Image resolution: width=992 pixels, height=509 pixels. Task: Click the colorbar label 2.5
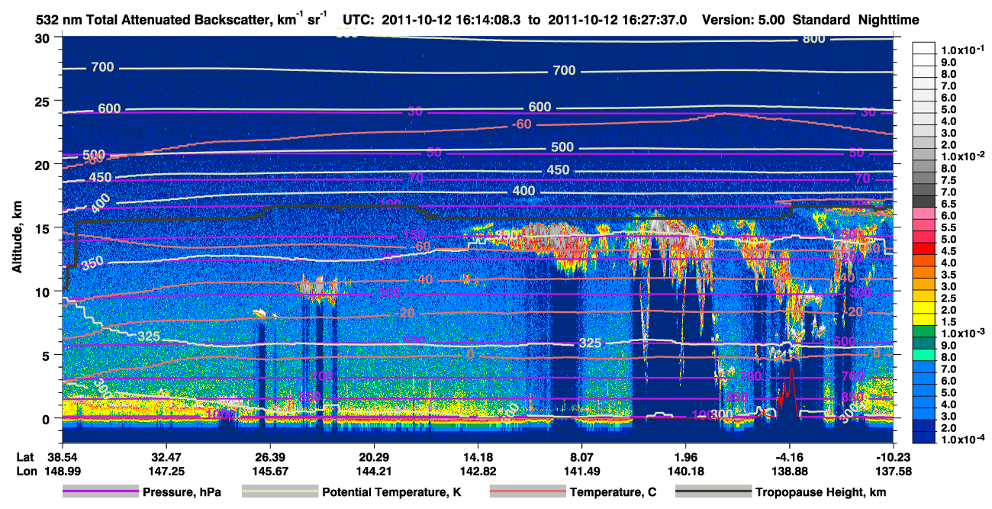(x=950, y=298)
